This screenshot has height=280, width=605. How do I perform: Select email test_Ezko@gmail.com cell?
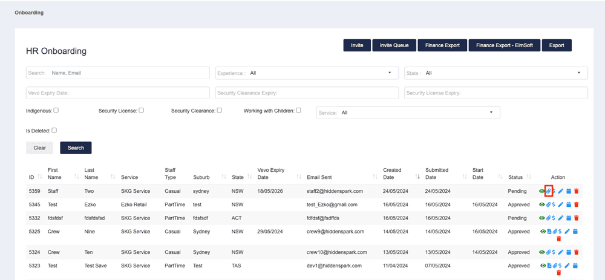pos(332,204)
